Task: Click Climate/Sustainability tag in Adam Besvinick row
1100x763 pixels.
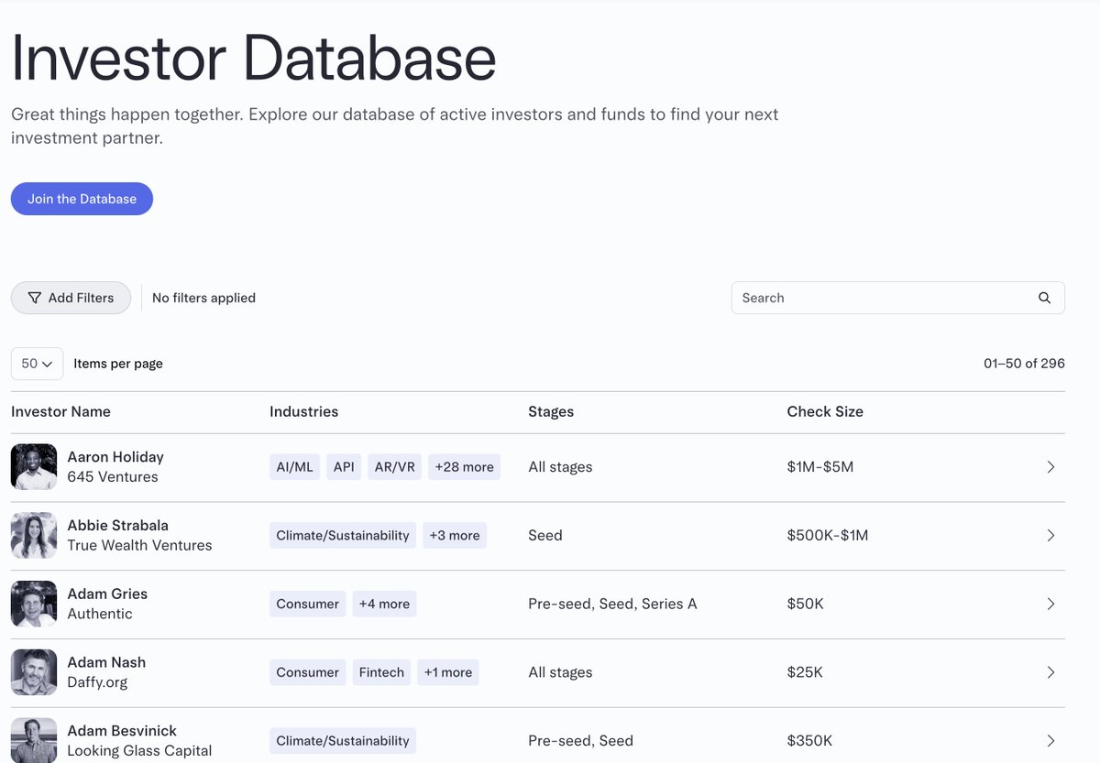Action: pos(343,741)
